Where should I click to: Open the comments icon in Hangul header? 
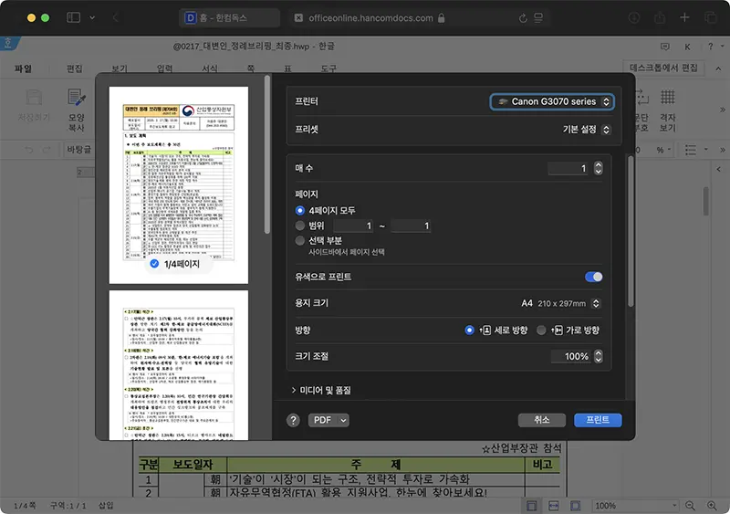click(665, 47)
